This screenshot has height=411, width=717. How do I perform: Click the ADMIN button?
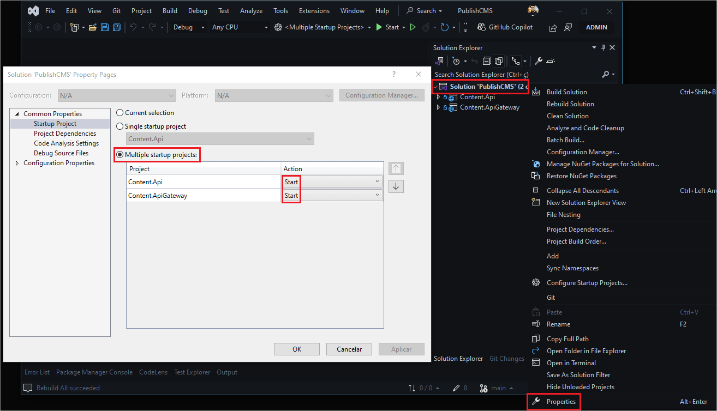coord(596,27)
